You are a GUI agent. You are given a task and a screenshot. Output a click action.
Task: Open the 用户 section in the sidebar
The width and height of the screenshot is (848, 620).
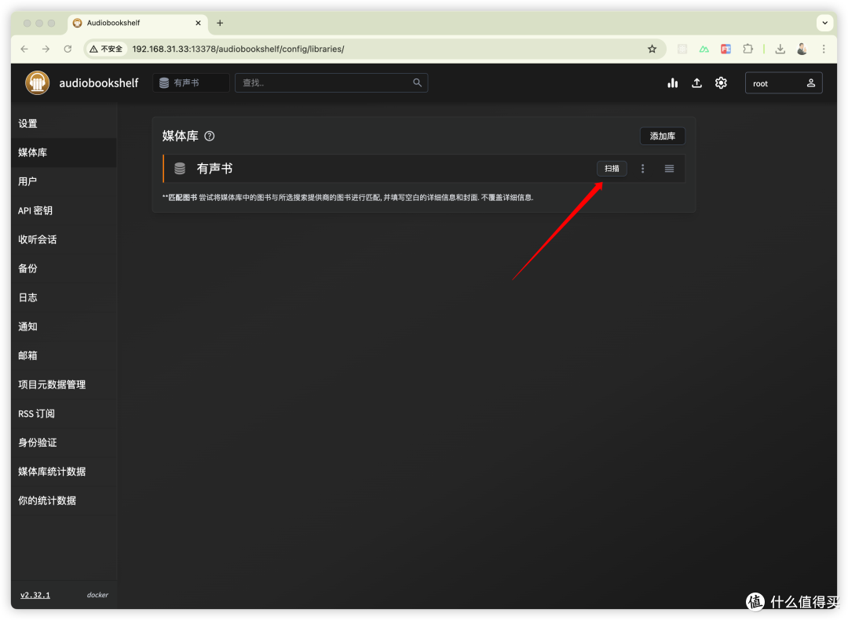pyautogui.click(x=28, y=181)
